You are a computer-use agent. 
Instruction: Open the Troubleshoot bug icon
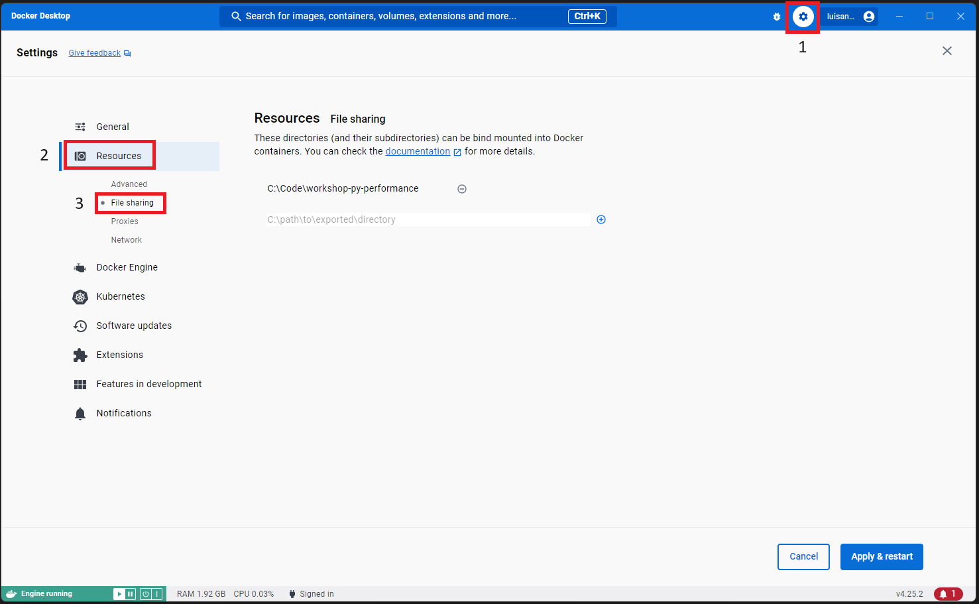point(777,17)
